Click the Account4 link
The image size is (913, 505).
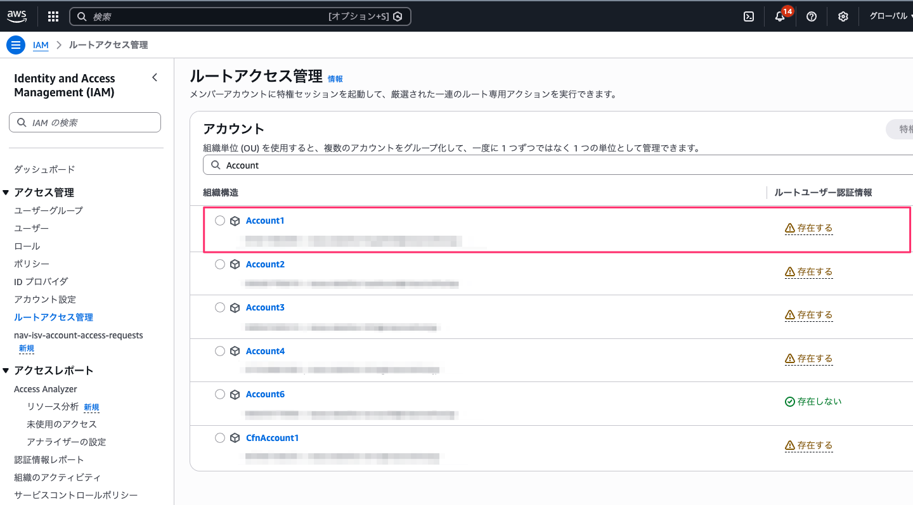(265, 351)
